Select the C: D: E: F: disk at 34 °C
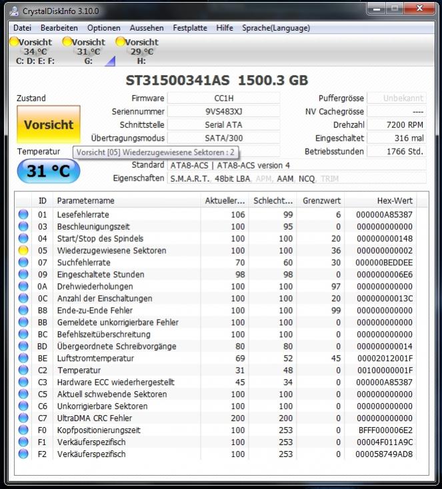442x489 pixels. pyautogui.click(x=35, y=51)
